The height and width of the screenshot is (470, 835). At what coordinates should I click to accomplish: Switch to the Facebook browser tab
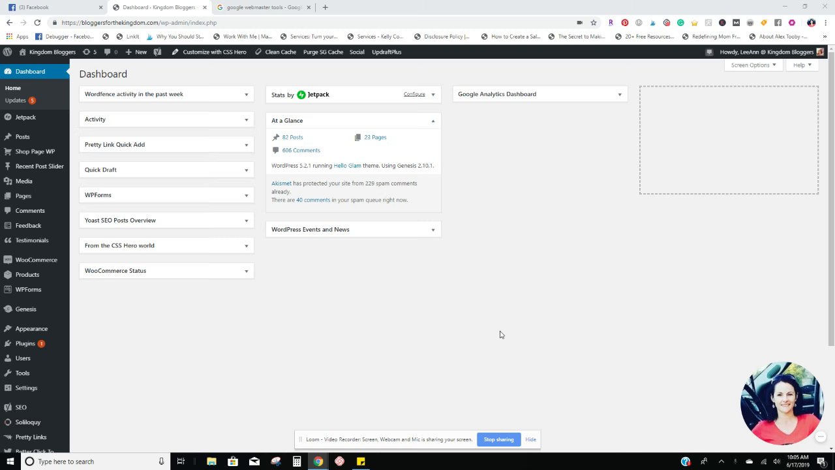[55, 7]
